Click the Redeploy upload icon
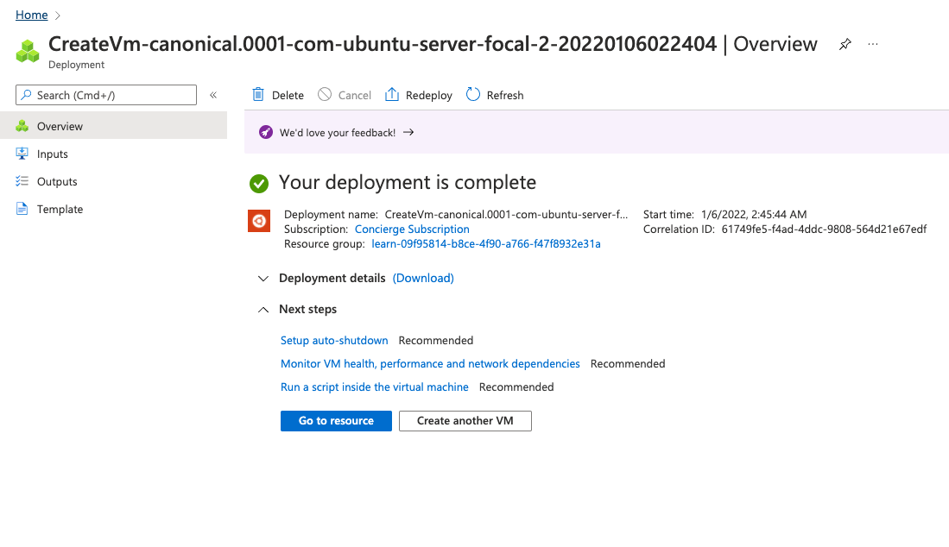The image size is (949, 547). pos(392,95)
